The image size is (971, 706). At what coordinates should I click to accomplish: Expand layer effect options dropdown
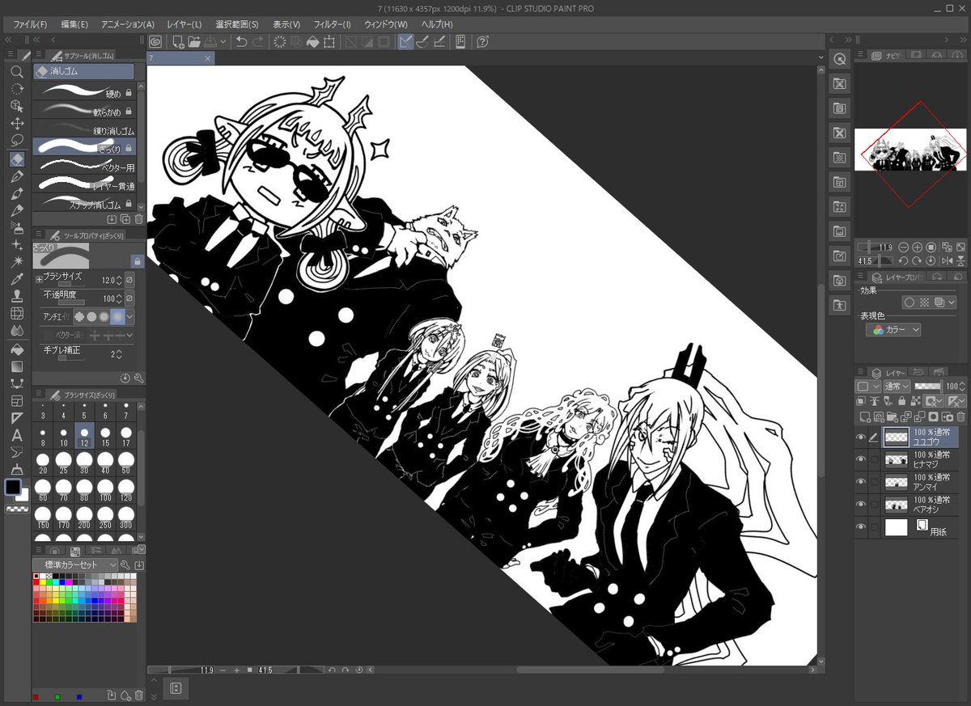coord(952,302)
